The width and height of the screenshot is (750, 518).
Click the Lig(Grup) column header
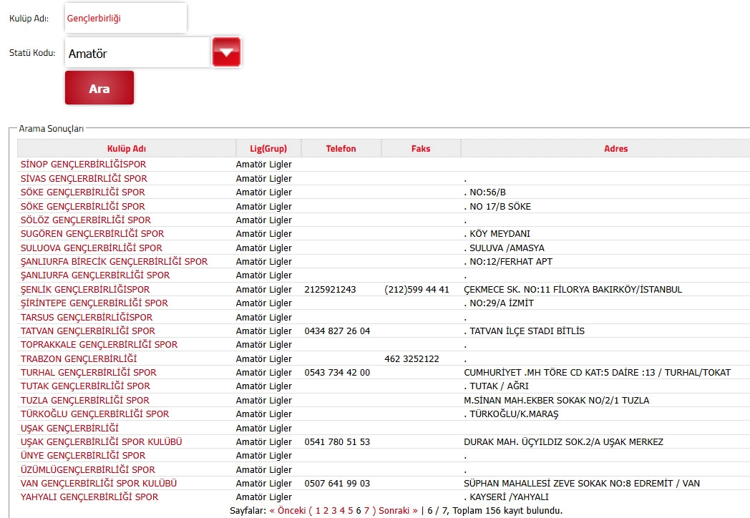pyautogui.click(x=268, y=149)
